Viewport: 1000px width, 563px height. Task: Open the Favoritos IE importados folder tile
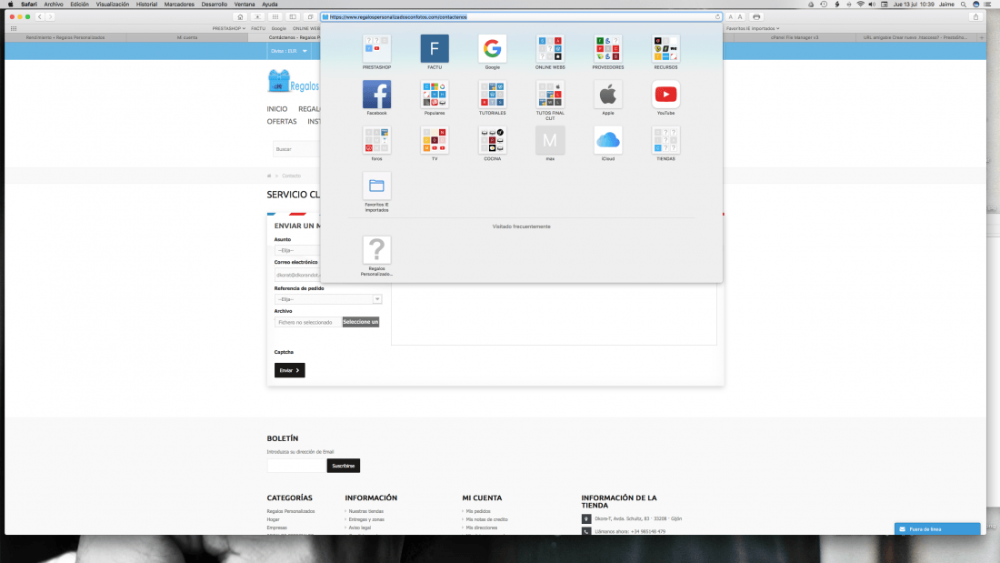[x=376, y=186]
